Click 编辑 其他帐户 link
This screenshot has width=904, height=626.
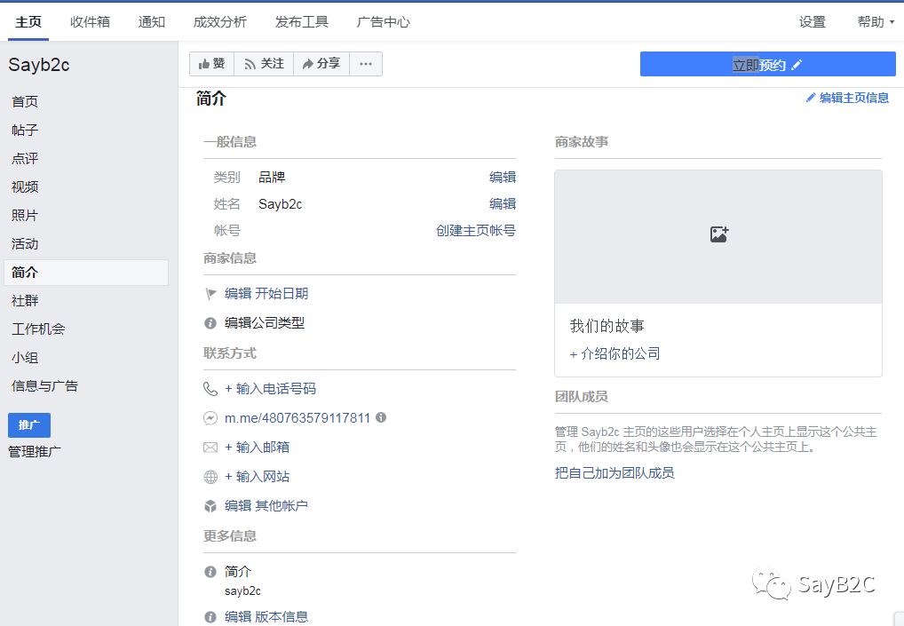pyautogui.click(x=266, y=506)
